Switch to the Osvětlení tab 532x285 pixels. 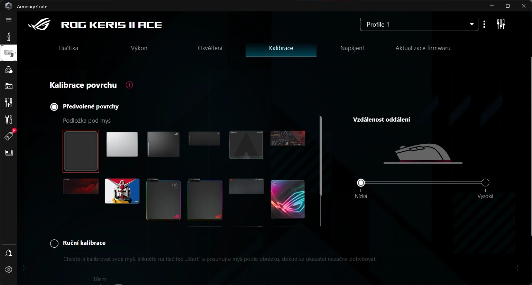pos(210,48)
